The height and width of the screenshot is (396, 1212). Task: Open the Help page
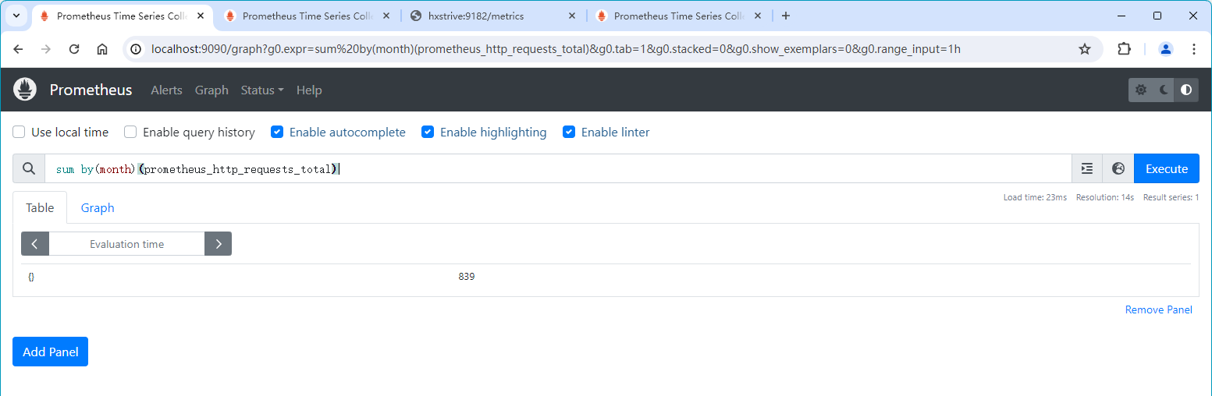309,90
